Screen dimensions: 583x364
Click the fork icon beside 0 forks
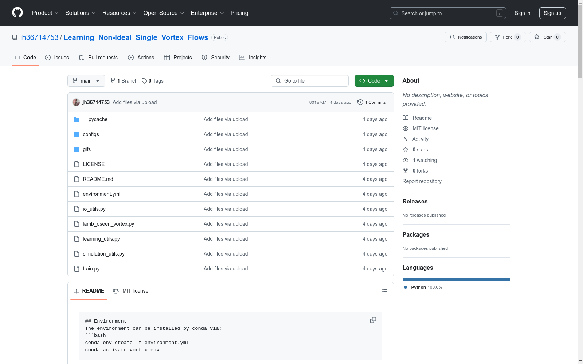(406, 171)
